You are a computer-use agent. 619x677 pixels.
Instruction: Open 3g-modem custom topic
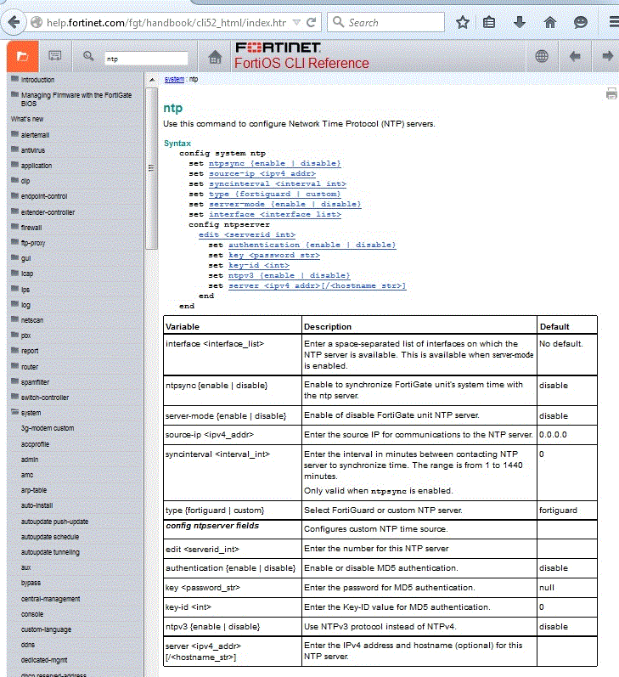pyautogui.click(x=48, y=428)
